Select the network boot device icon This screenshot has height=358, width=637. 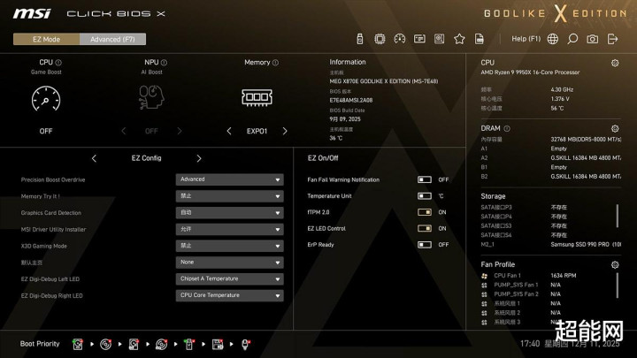245,344
